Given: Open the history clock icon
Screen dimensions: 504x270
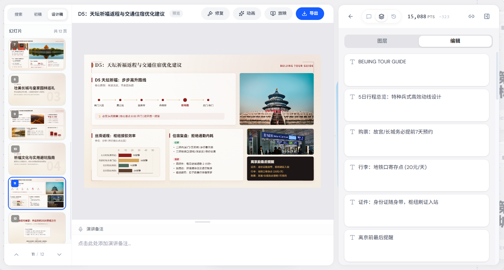Looking at the screenshot, I should pos(394,16).
